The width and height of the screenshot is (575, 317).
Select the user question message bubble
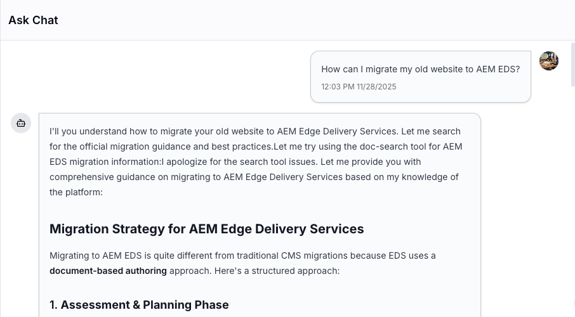(420, 77)
